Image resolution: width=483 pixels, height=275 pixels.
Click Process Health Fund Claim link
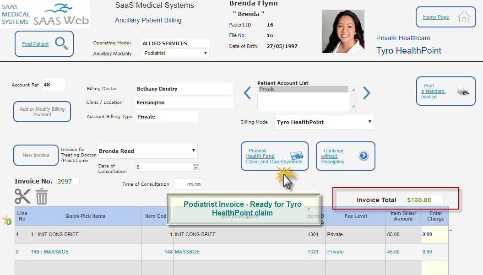(x=274, y=156)
